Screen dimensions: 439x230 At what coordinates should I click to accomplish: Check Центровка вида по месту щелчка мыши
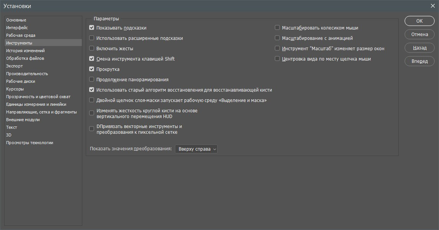click(x=277, y=59)
